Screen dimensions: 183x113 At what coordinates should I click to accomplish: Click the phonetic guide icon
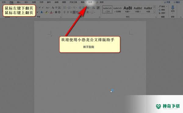click(x=56, y=8)
